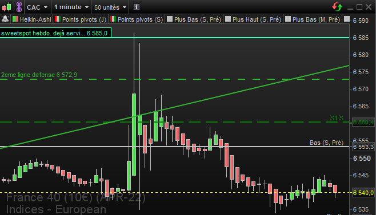Image resolution: width=376 pixels, height=215 pixels.
Task: Click the red-green sync arrows icon
Action: pyautogui.click(x=337, y=7)
